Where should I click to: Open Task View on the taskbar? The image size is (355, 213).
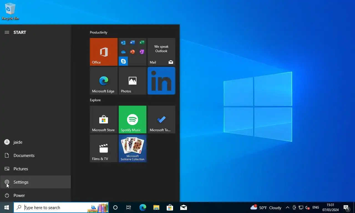tap(129, 207)
